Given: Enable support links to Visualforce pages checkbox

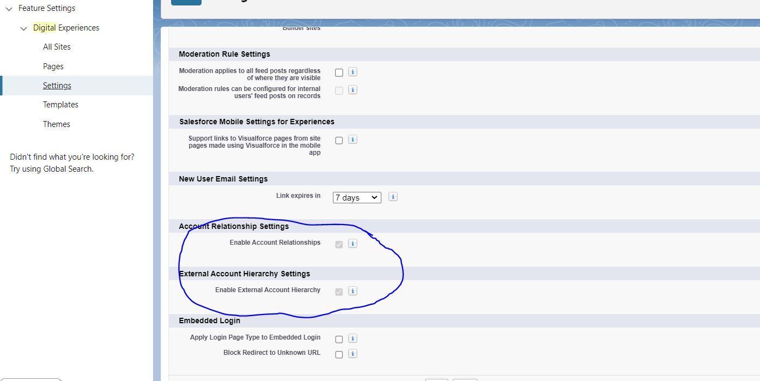Looking at the screenshot, I should point(339,140).
